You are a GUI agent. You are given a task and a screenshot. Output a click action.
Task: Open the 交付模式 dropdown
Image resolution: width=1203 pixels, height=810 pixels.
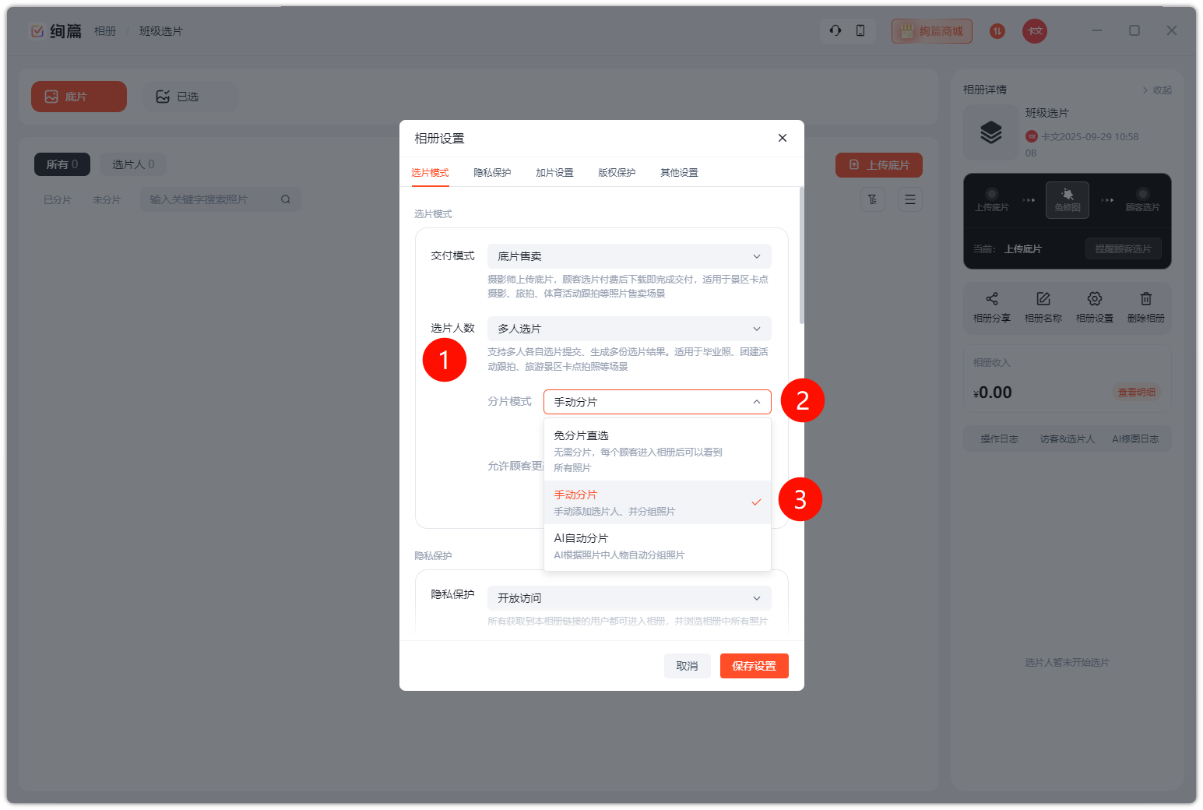(x=628, y=256)
